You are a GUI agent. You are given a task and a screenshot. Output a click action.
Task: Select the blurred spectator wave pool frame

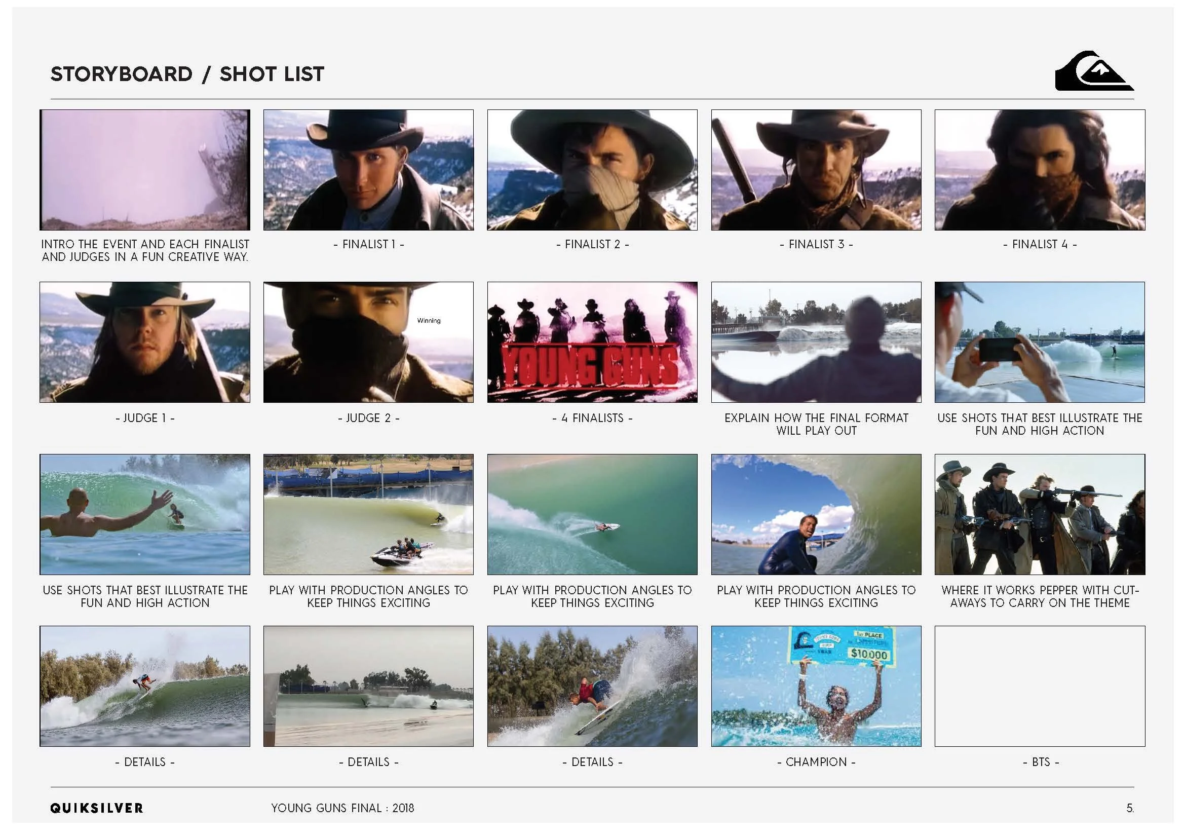coord(816,342)
